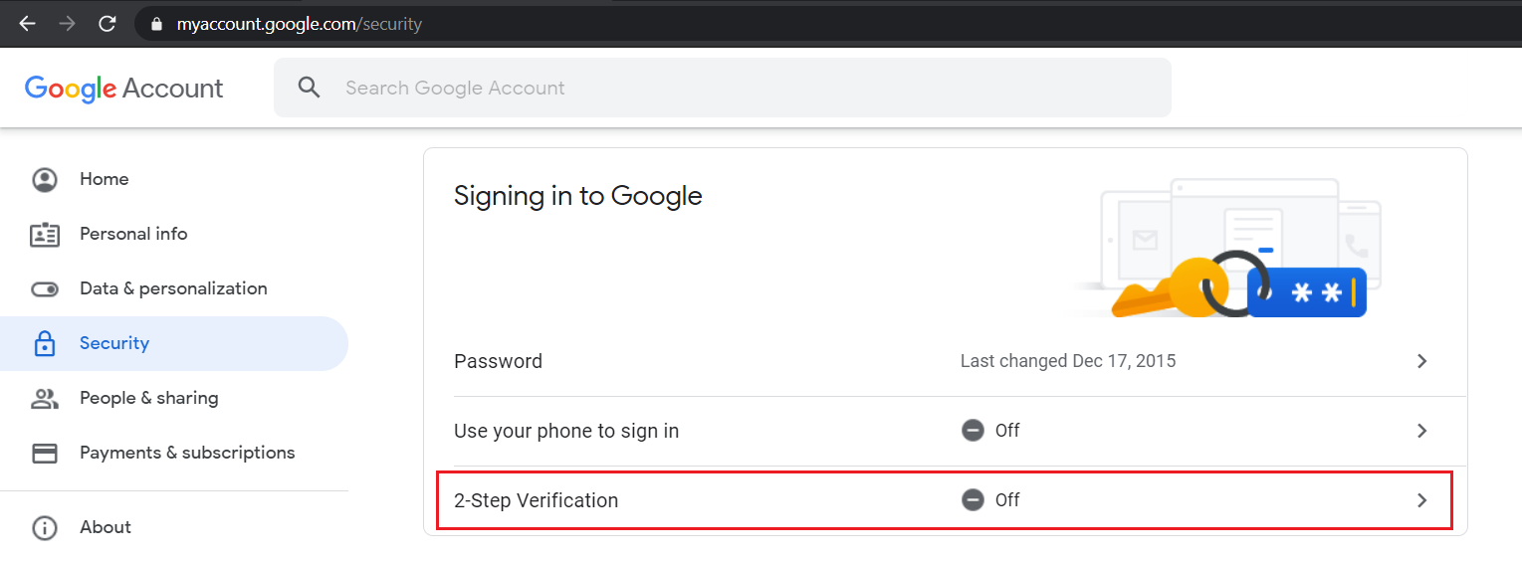
Task: Click the search magnifier icon
Action: click(x=310, y=88)
